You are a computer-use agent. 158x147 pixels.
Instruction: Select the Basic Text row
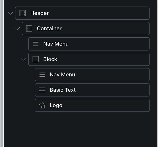tap(92, 90)
